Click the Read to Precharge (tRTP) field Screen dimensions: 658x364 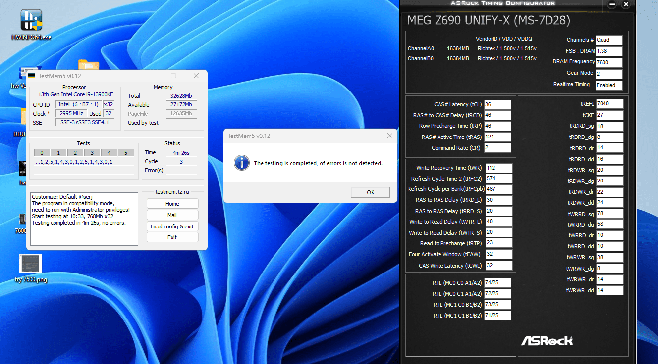499,244
